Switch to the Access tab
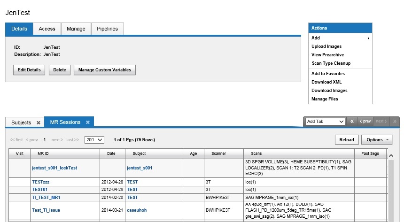This screenshot has width=404, height=222. 47,29
